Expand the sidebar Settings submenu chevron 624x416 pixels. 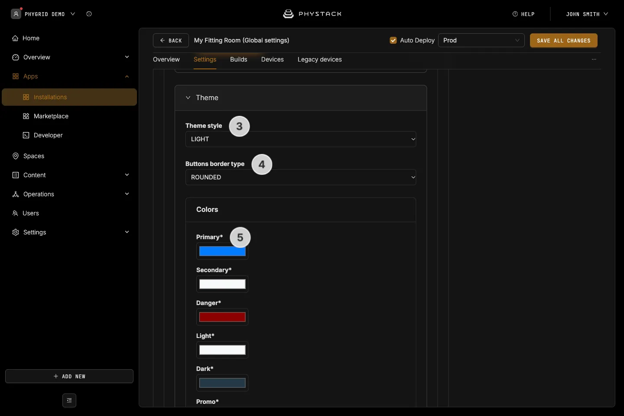(x=127, y=232)
